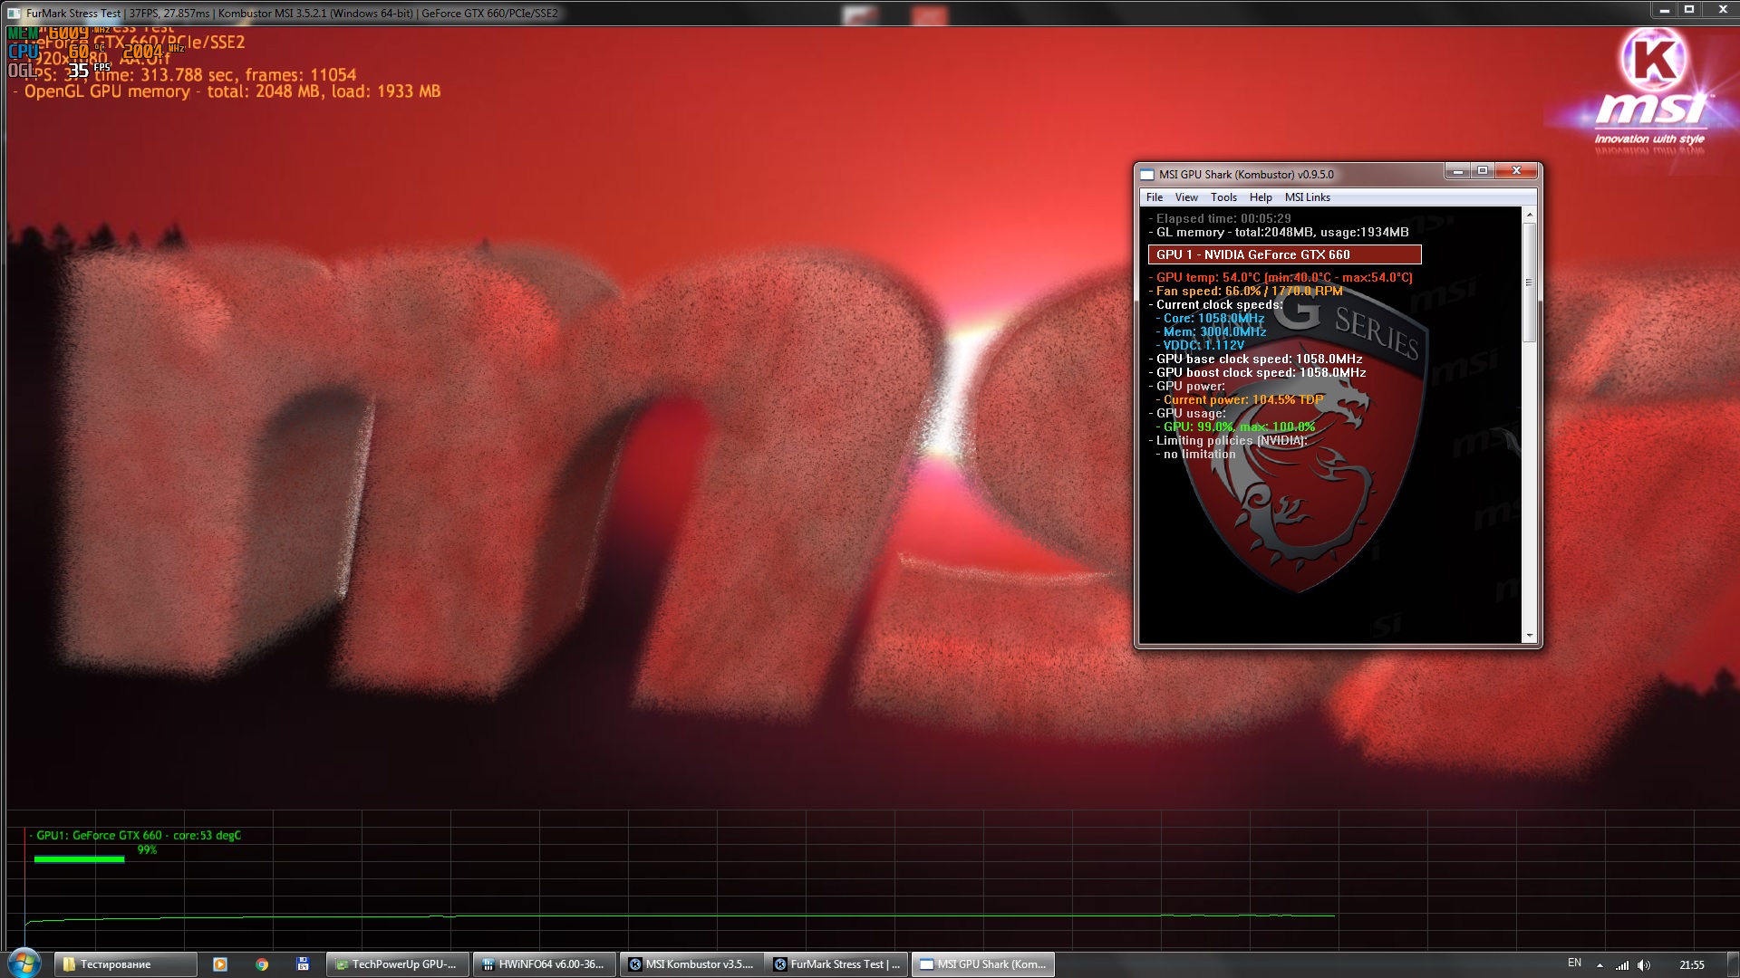The height and width of the screenshot is (978, 1740).
Task: Open the network signal tray icon
Action: (1622, 964)
